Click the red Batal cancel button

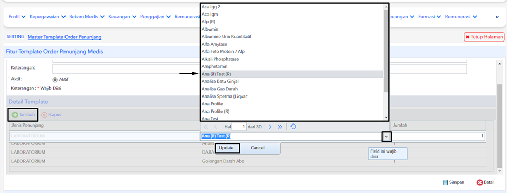pyautogui.click(x=485, y=182)
